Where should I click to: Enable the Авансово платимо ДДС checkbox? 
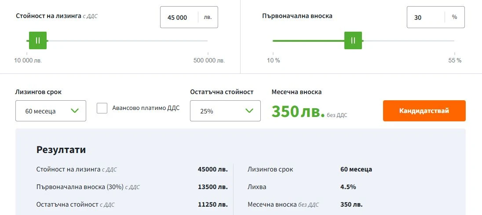coord(102,108)
